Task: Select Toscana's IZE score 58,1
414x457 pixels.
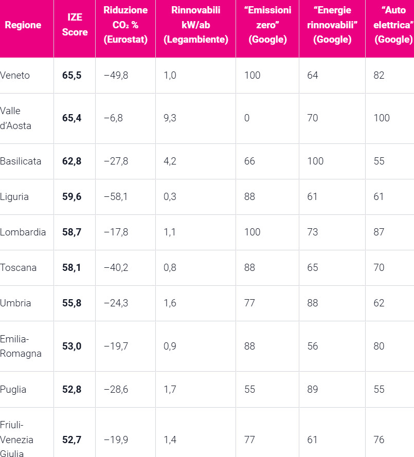Action: [71, 267]
